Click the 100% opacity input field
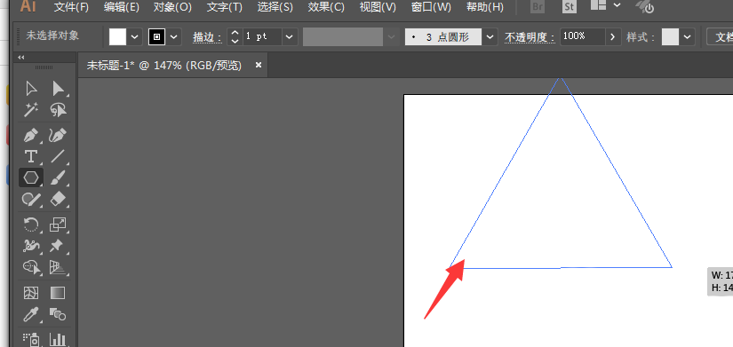This screenshot has width=733, height=347. pyautogui.click(x=582, y=36)
